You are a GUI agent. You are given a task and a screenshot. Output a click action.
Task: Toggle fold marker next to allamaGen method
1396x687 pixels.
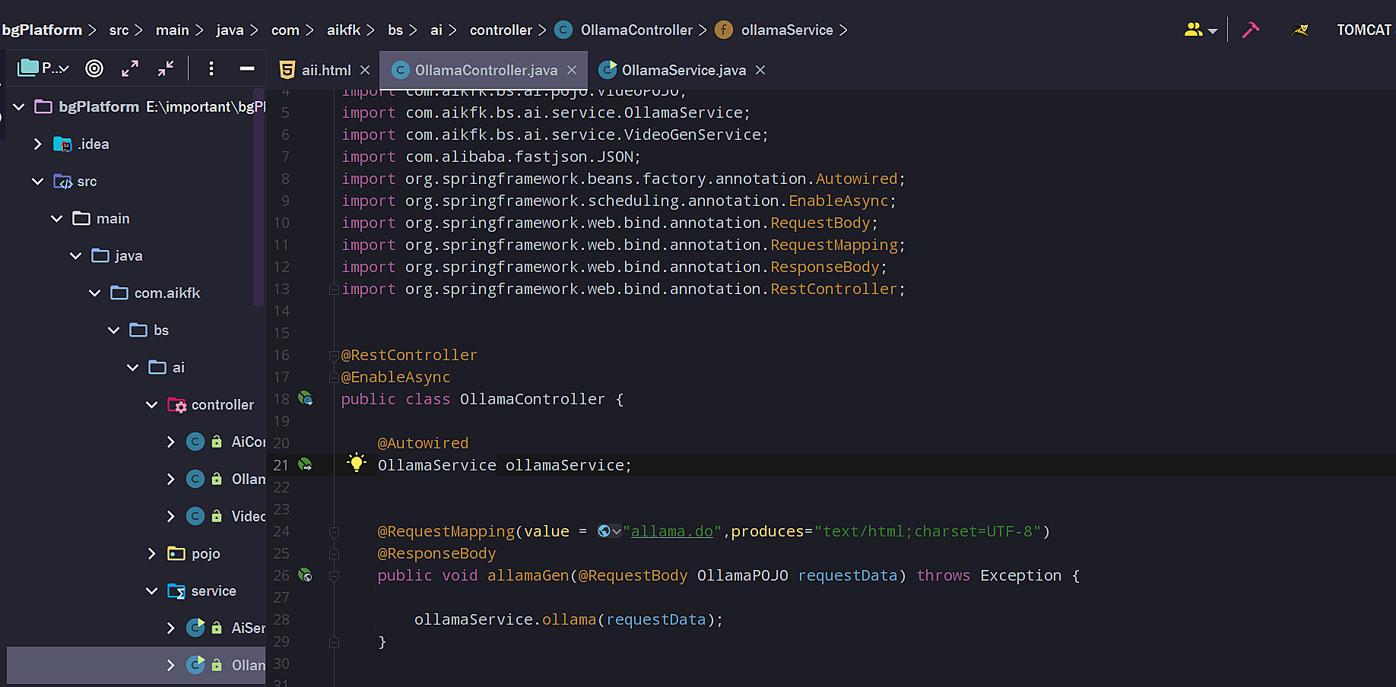[x=334, y=576]
